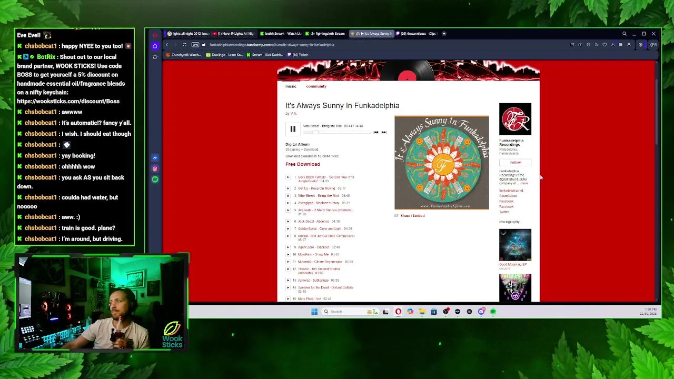Play track 6 Jack Deezl - Absence
Image resolution: width=674 pixels, height=379 pixels.
pyautogui.click(x=288, y=221)
